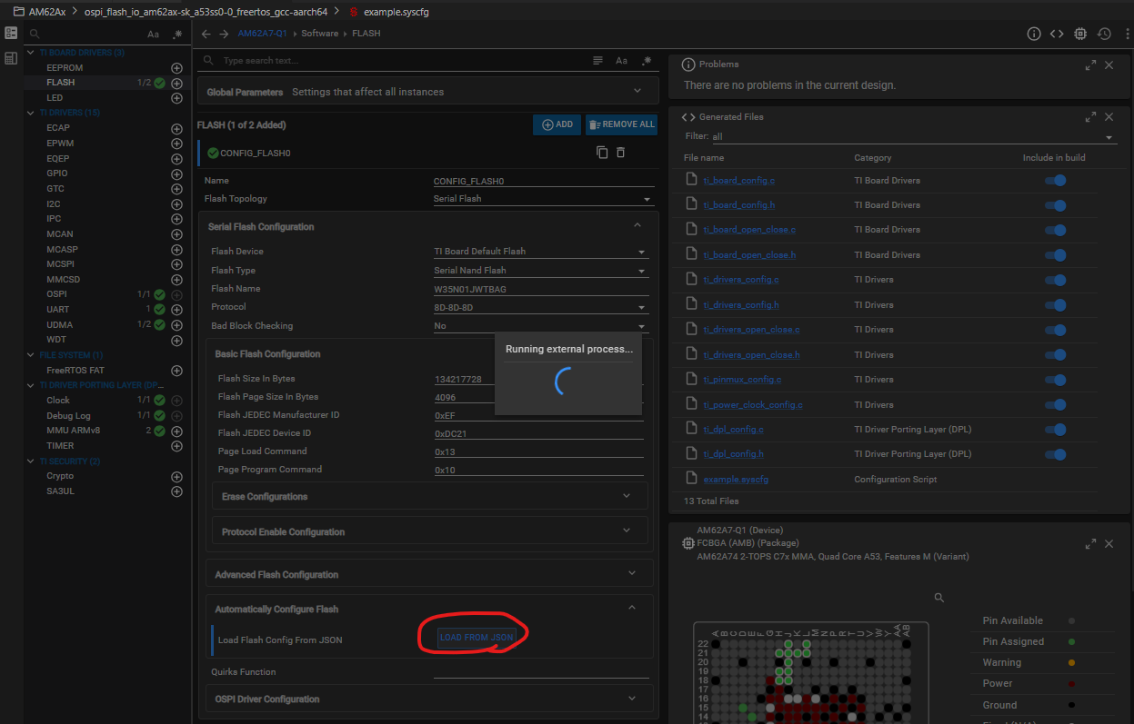Open the device view chip icon
Screen dimensions: 1134x724
[1079, 34]
